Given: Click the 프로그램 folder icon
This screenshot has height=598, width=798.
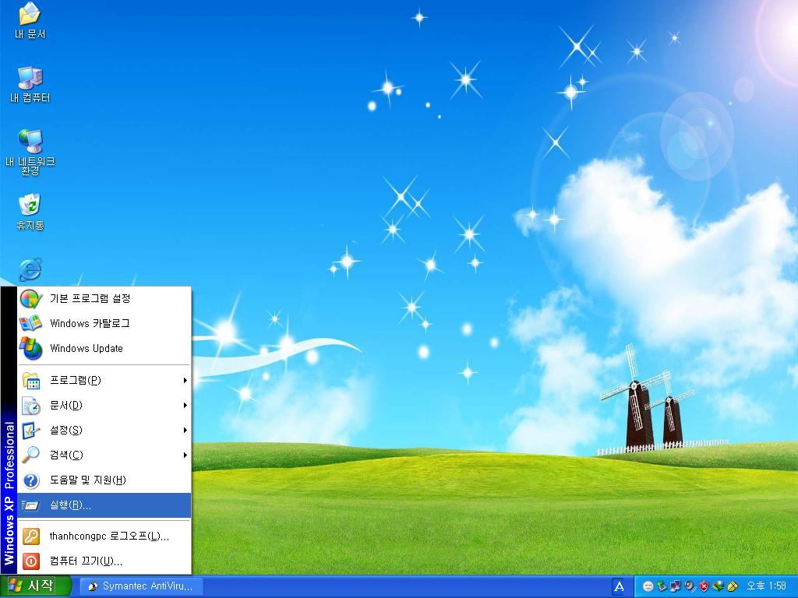Looking at the screenshot, I should [x=31, y=380].
